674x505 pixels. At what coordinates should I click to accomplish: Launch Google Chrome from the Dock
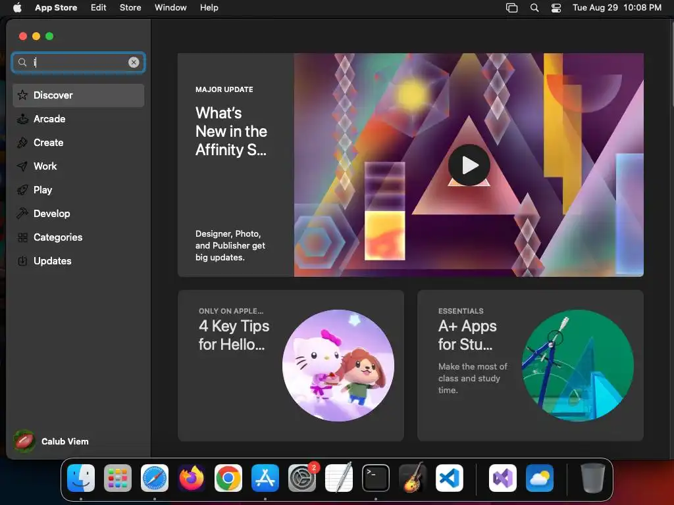[x=228, y=478]
